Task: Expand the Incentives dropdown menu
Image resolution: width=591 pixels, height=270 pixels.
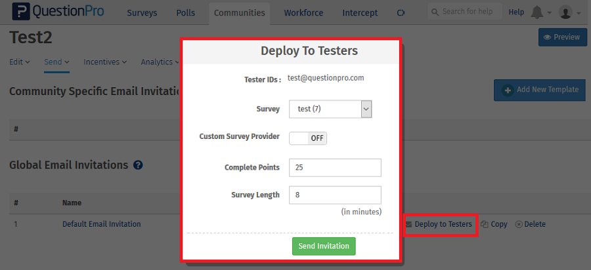Action: (x=105, y=62)
